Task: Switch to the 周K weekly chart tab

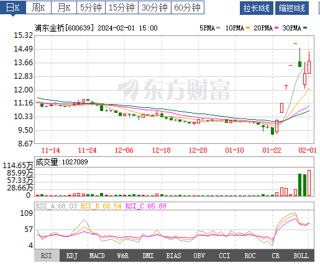Action: (x=39, y=7)
